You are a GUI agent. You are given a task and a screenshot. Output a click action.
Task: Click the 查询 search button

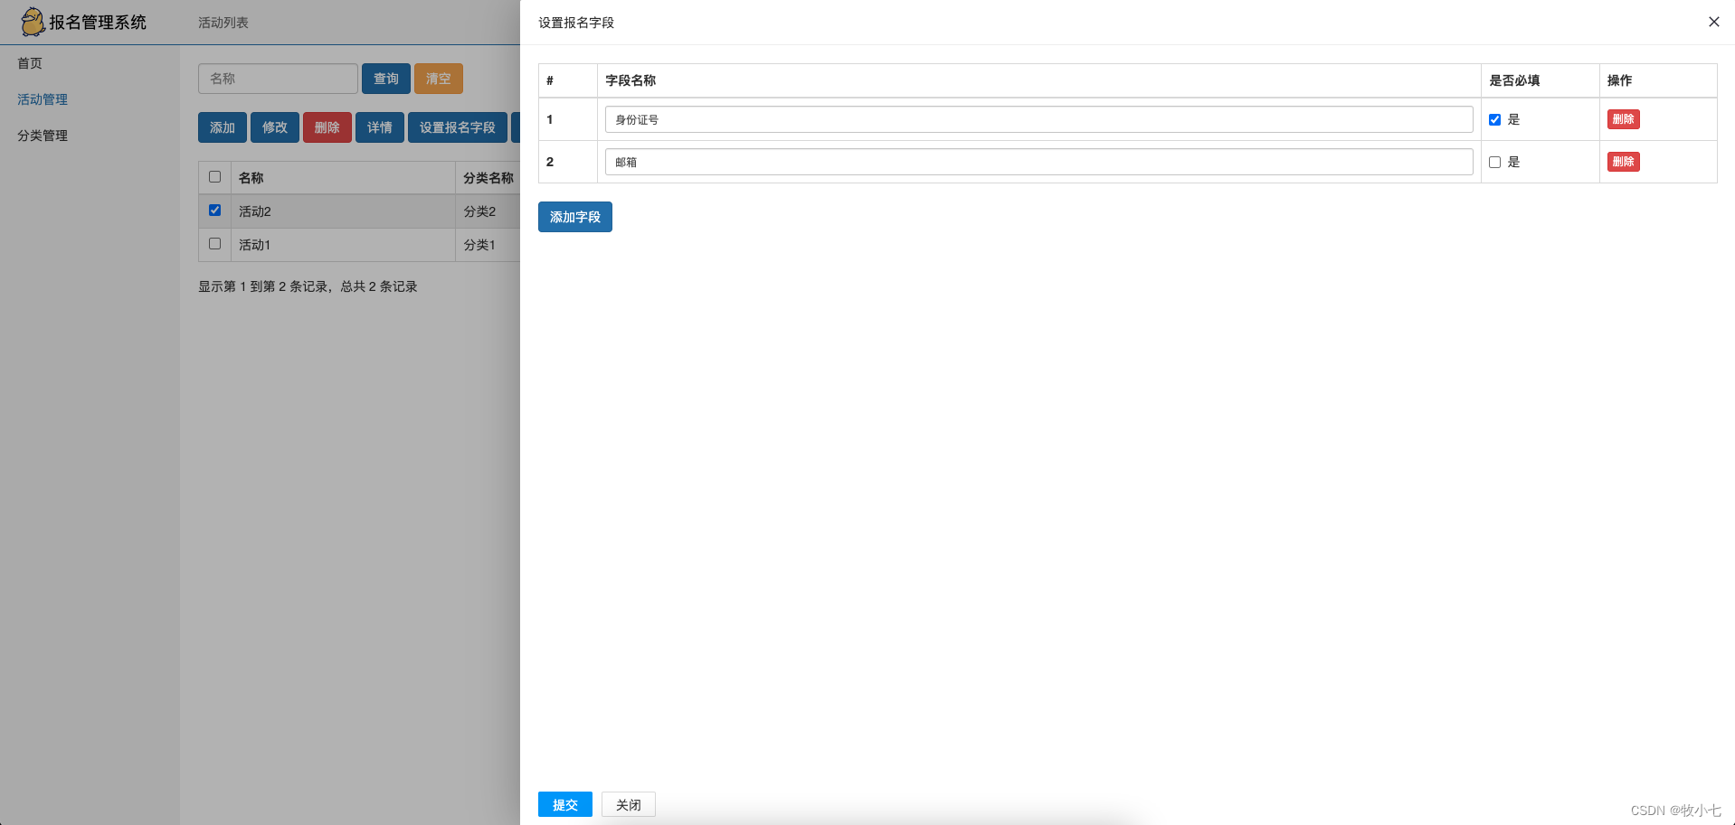386,79
